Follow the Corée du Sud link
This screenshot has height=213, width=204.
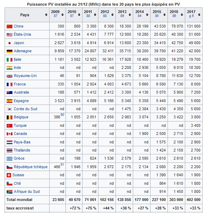[25, 109]
